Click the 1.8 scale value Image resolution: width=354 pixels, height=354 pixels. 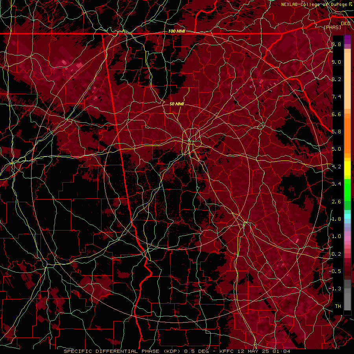[336, 219]
